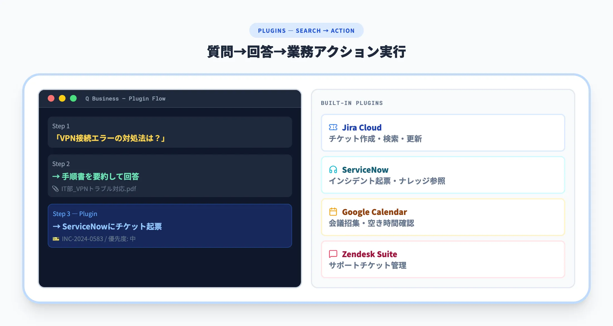Open the IT部_VPNトラブル対応.pdf attachment
613x326 pixels.
[99, 189]
